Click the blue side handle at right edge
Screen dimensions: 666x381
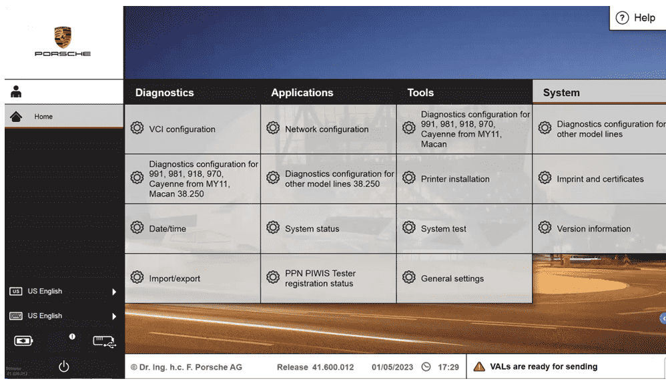pos(663,318)
